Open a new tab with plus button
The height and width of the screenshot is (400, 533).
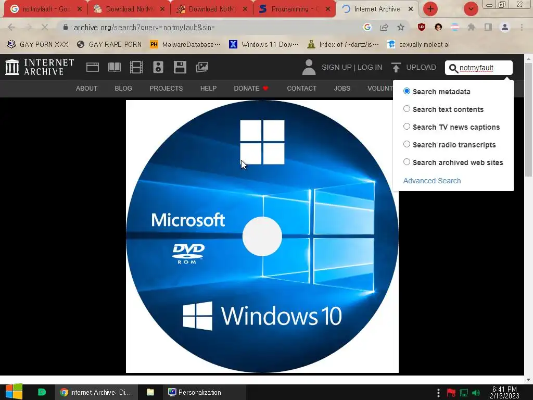[430, 9]
